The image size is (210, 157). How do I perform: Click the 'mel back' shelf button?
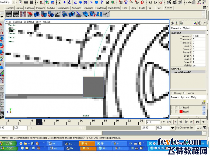[x=16, y=14]
